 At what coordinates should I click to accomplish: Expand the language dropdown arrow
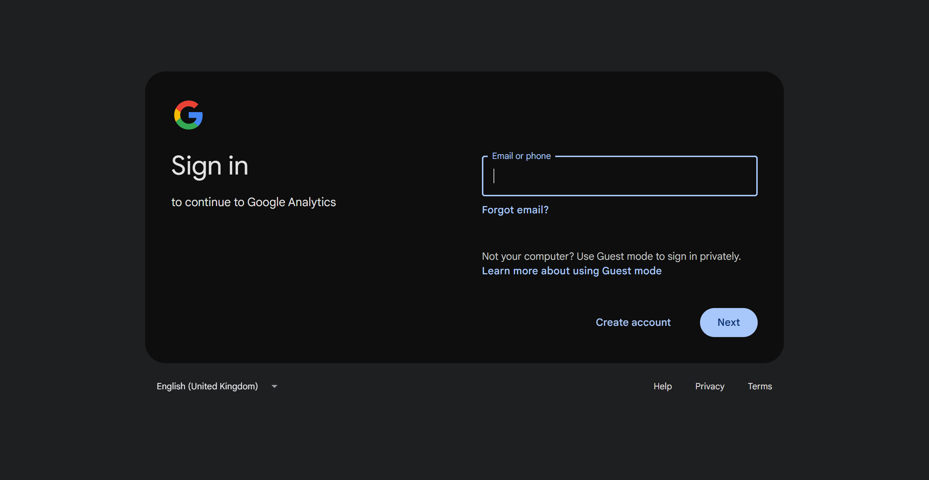(x=274, y=386)
